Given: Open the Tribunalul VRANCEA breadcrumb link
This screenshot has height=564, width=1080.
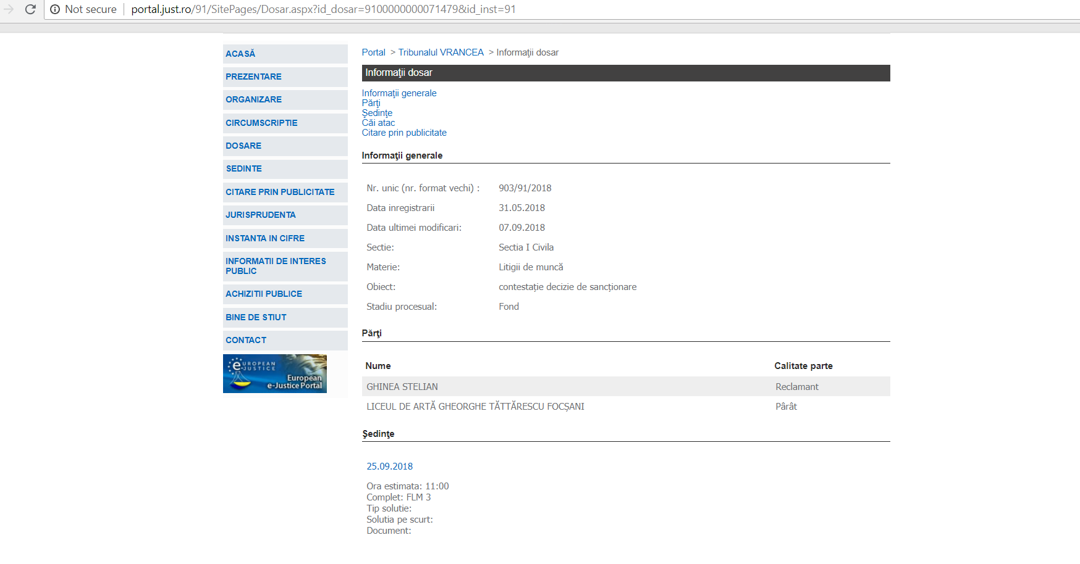Looking at the screenshot, I should (441, 52).
